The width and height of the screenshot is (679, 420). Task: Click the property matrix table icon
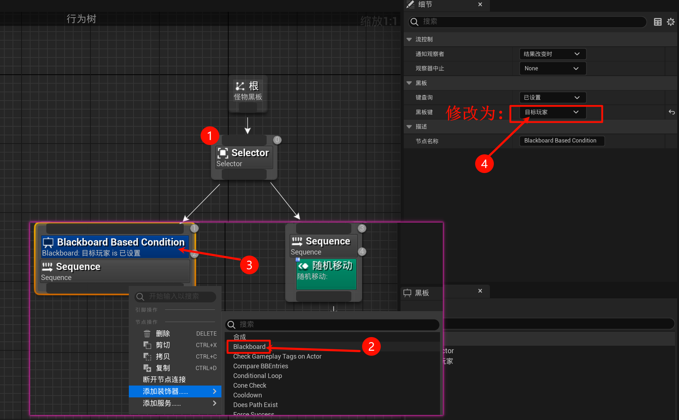tap(657, 22)
